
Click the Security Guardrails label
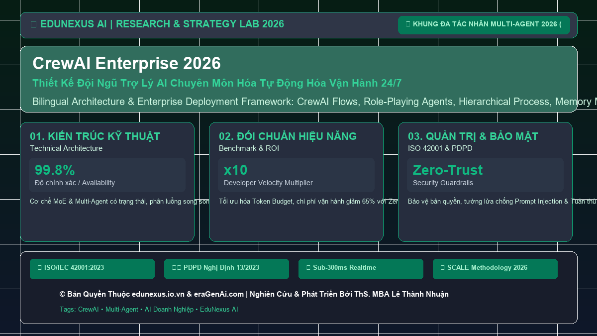[x=443, y=183]
